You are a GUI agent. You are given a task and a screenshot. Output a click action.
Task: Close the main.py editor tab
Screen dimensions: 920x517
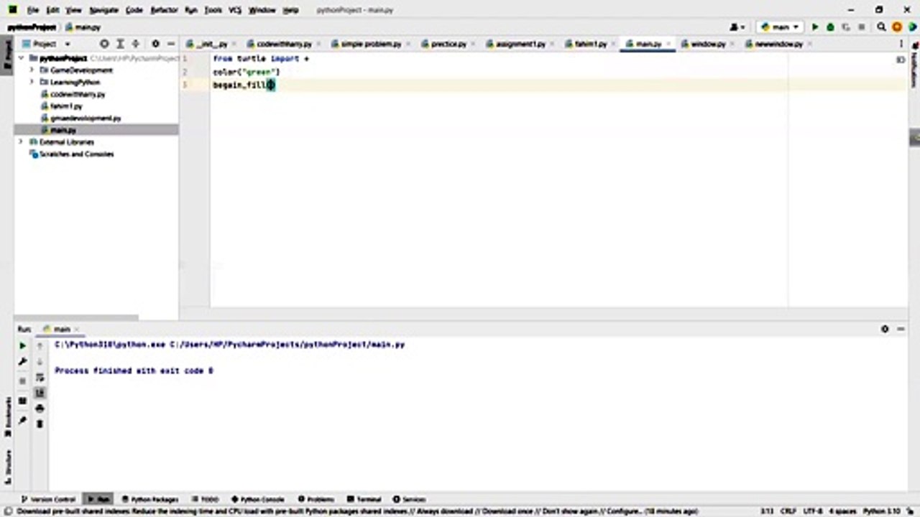(668, 45)
